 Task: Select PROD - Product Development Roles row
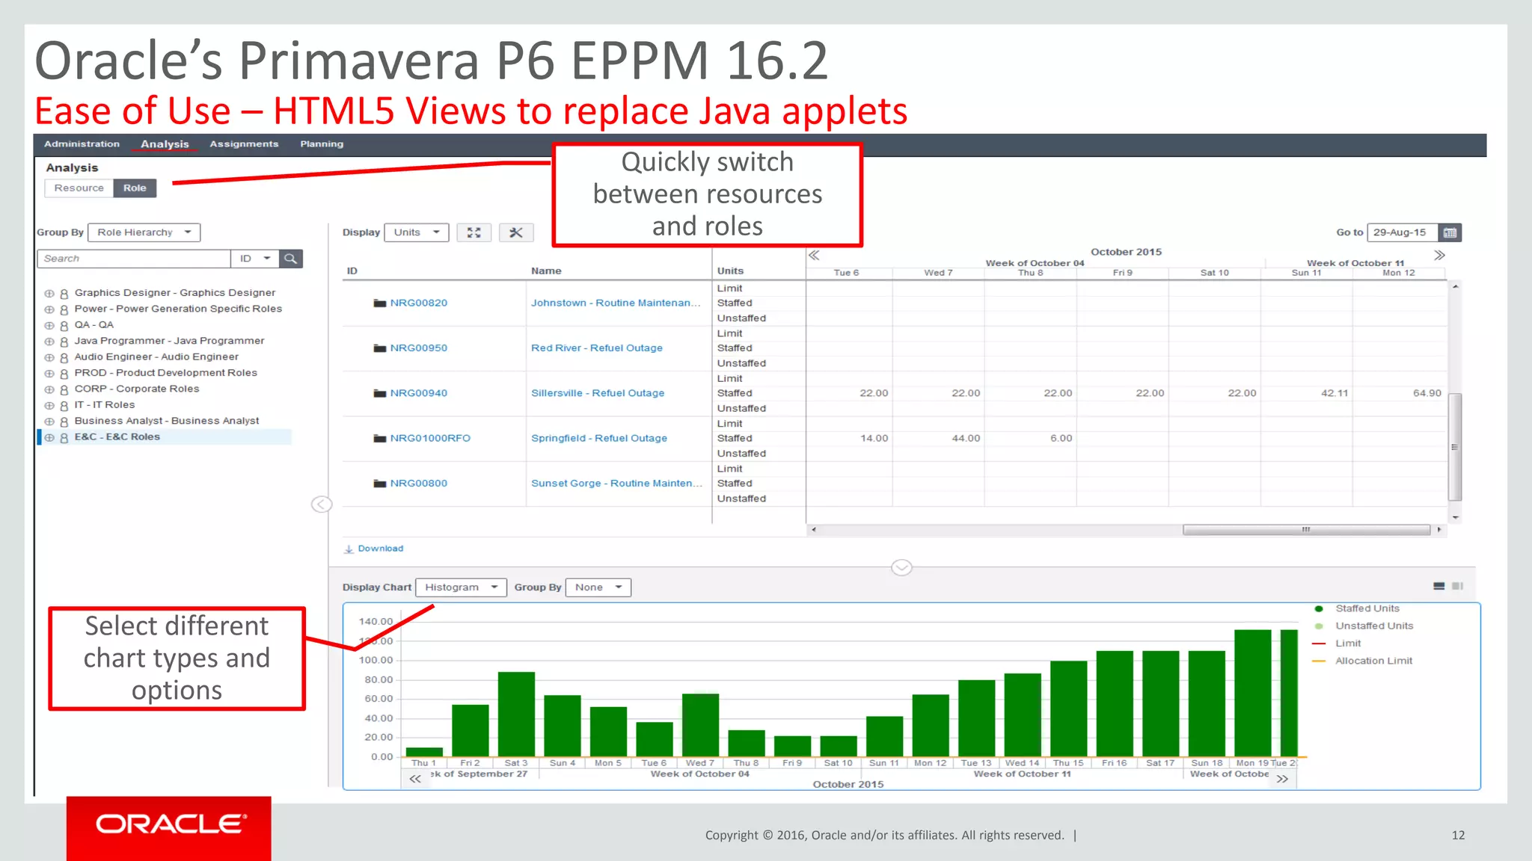pos(166,374)
